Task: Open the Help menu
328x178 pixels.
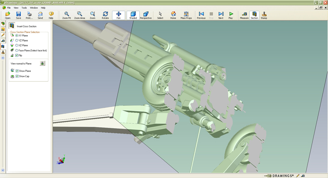Action: coord(43,8)
